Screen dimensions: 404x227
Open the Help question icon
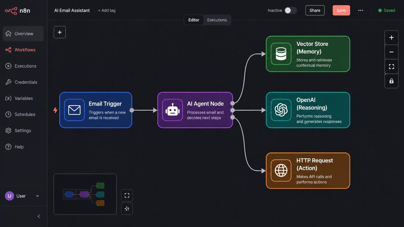coord(8,147)
